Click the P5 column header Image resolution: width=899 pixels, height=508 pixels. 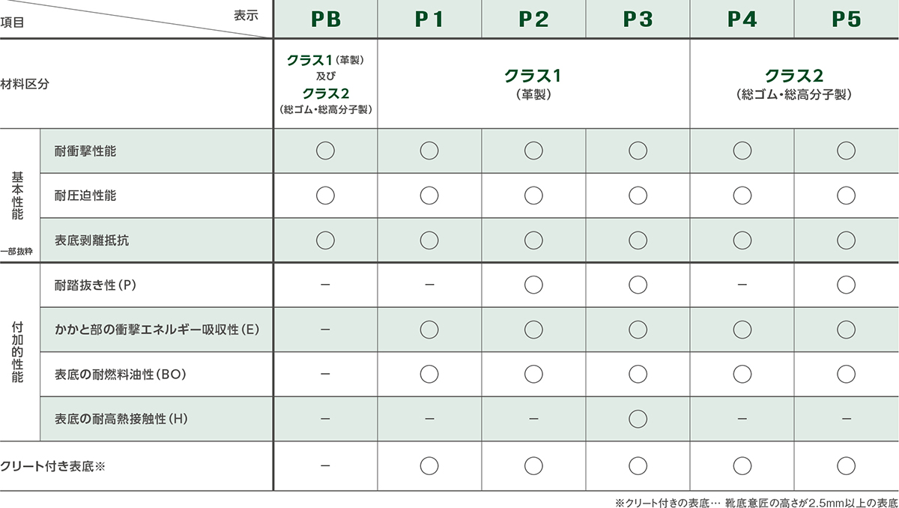coord(847,19)
